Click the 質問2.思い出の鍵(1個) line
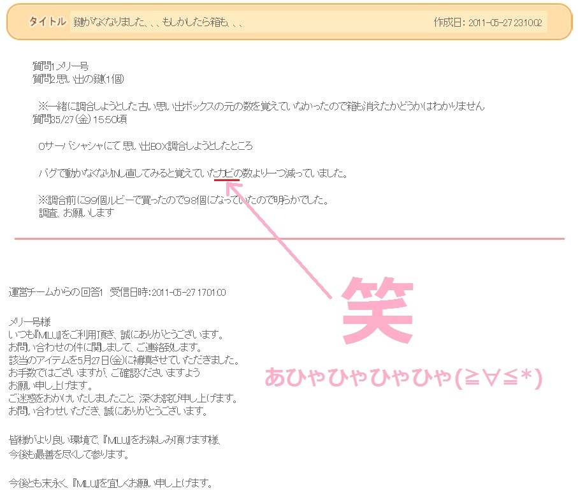The width and height of the screenshot is (578, 500). (x=78, y=79)
